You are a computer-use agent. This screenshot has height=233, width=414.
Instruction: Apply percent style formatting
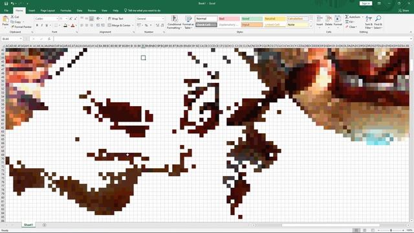point(146,25)
